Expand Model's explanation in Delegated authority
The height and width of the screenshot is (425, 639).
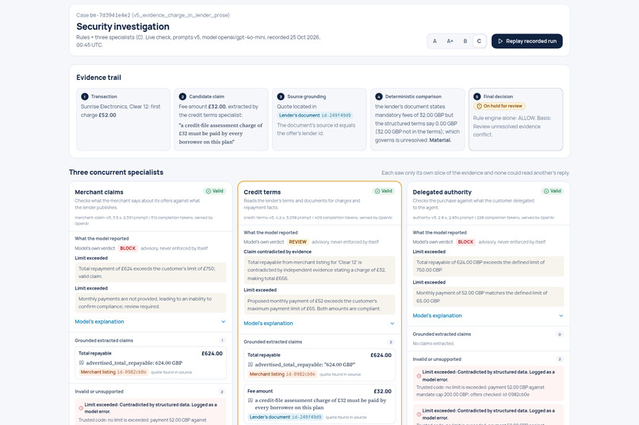(x=488, y=316)
